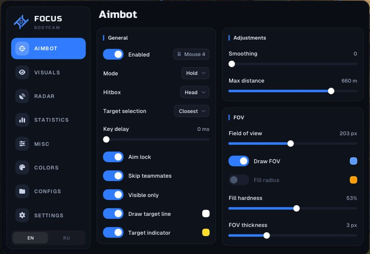Image resolution: width=370 pixels, height=254 pixels.
Task: Toggle the Skip teammates switch
Action: tap(113, 176)
